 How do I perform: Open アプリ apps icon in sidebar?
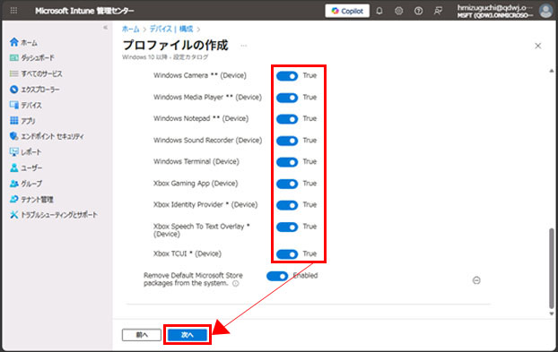(13, 120)
